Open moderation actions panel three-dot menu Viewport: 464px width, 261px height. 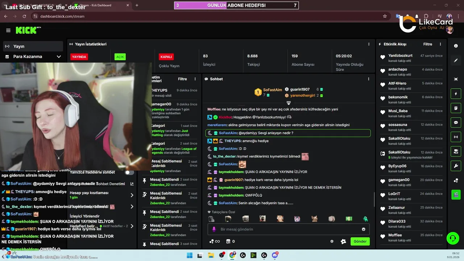[x=195, y=79]
